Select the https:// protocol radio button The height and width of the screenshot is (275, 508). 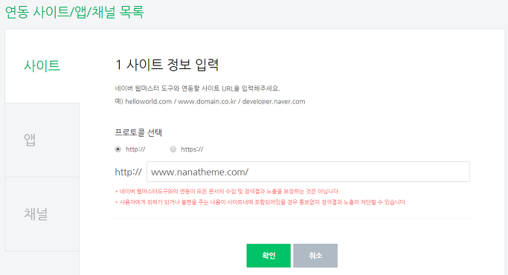click(x=173, y=149)
